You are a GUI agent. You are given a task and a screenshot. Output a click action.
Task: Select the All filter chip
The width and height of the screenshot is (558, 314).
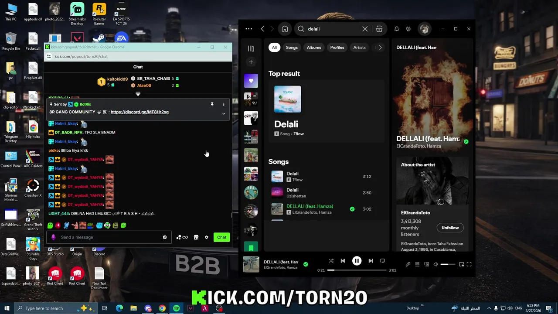274,48
